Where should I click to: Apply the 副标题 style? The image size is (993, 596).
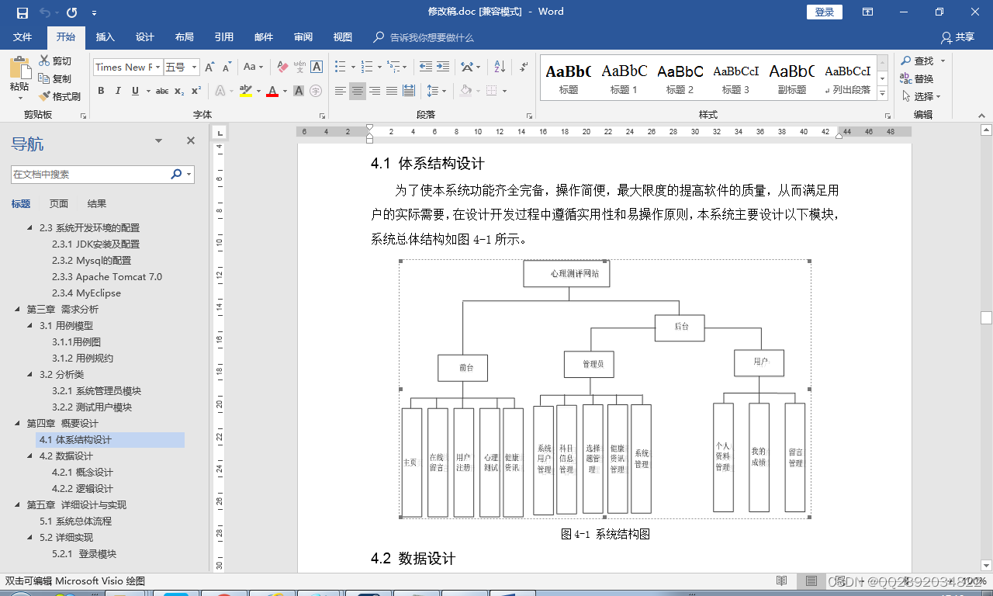point(791,78)
